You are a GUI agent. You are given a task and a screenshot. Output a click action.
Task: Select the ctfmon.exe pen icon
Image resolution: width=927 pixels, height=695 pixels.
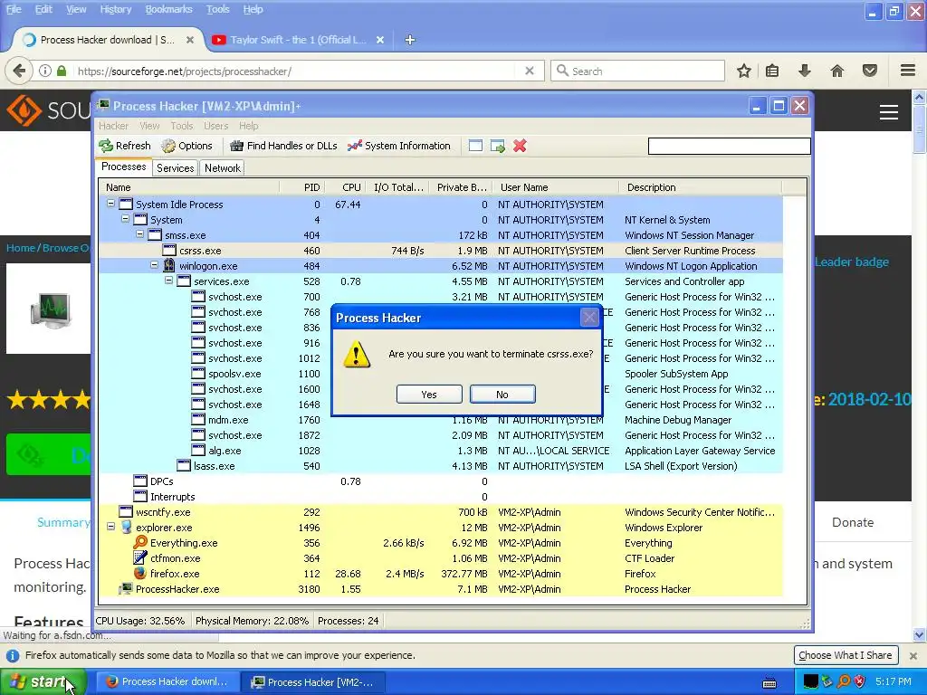pyautogui.click(x=140, y=557)
